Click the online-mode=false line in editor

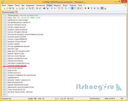click(17, 66)
